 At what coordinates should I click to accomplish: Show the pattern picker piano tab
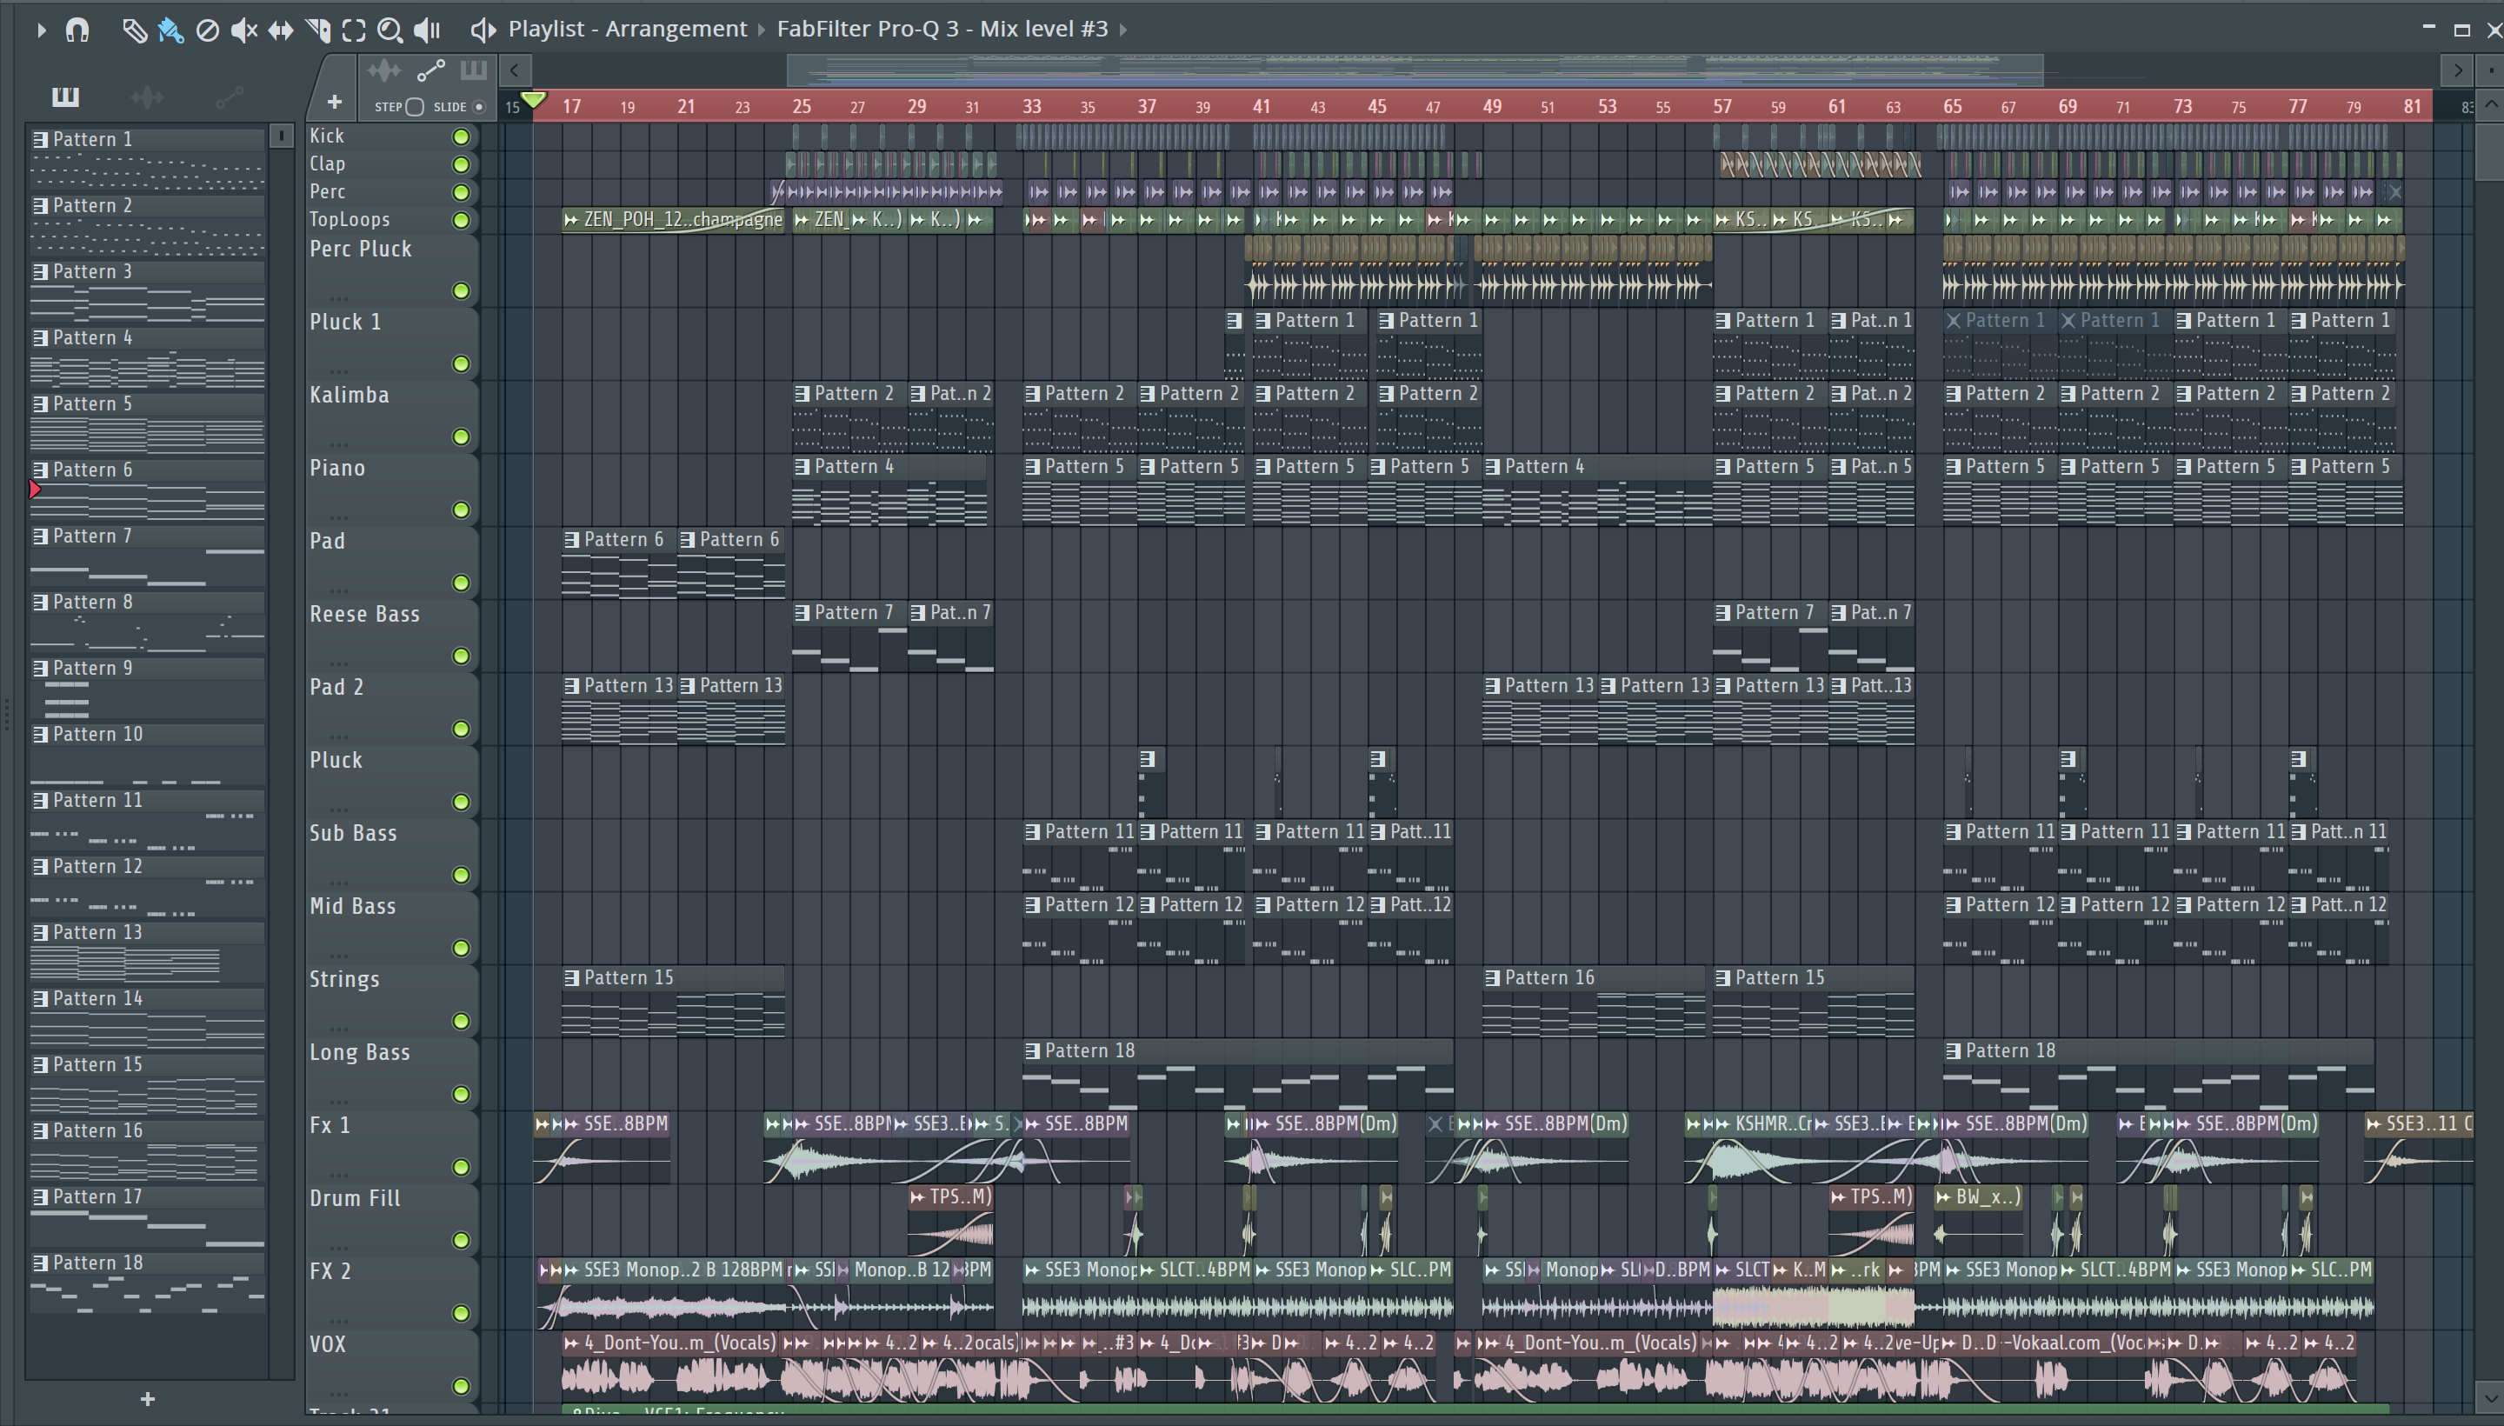[64, 96]
